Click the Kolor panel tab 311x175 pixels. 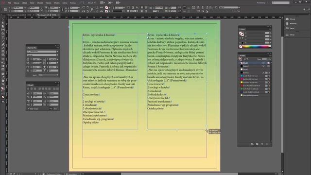242,29
